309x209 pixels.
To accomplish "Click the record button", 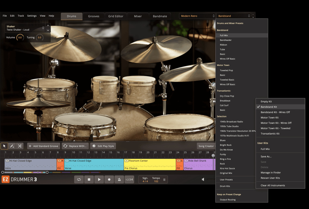I will [109, 179].
